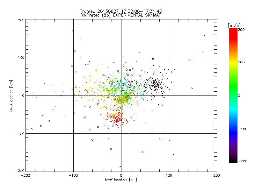The height and width of the screenshot is (191, 255).
Task: Select the lone black X marker near top left
Action: [x=73, y=31]
